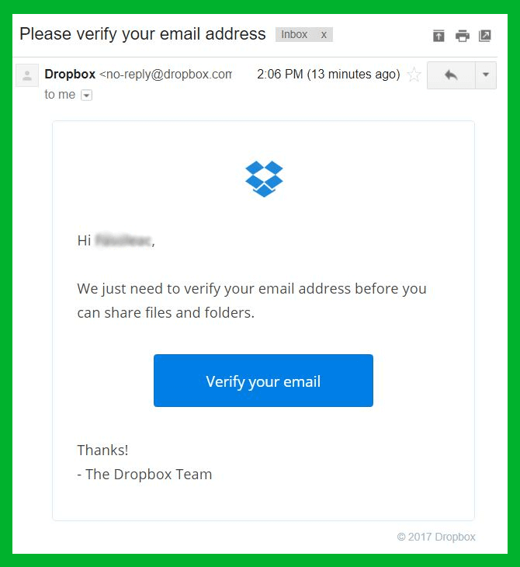
Task: Click the 'Verify your email' button
Action: tap(263, 381)
